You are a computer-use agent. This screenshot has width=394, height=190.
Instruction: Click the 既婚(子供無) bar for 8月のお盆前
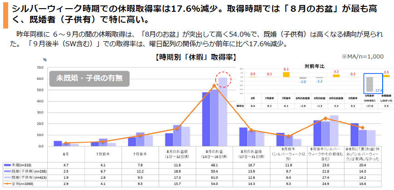click(x=177, y=136)
